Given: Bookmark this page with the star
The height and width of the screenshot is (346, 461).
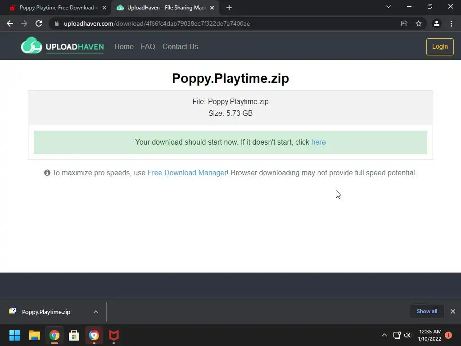Looking at the screenshot, I should pyautogui.click(x=419, y=23).
